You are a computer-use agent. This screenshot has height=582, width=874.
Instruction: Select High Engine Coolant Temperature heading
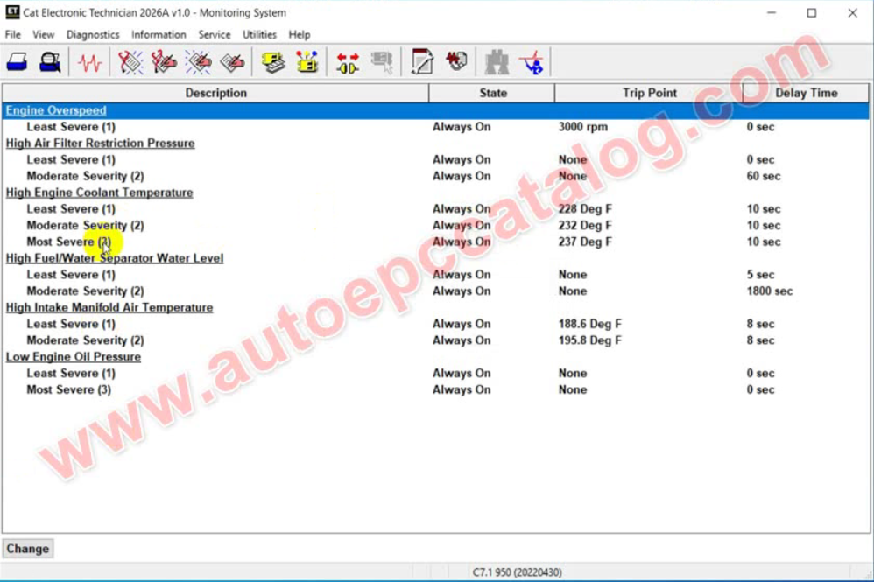click(99, 193)
